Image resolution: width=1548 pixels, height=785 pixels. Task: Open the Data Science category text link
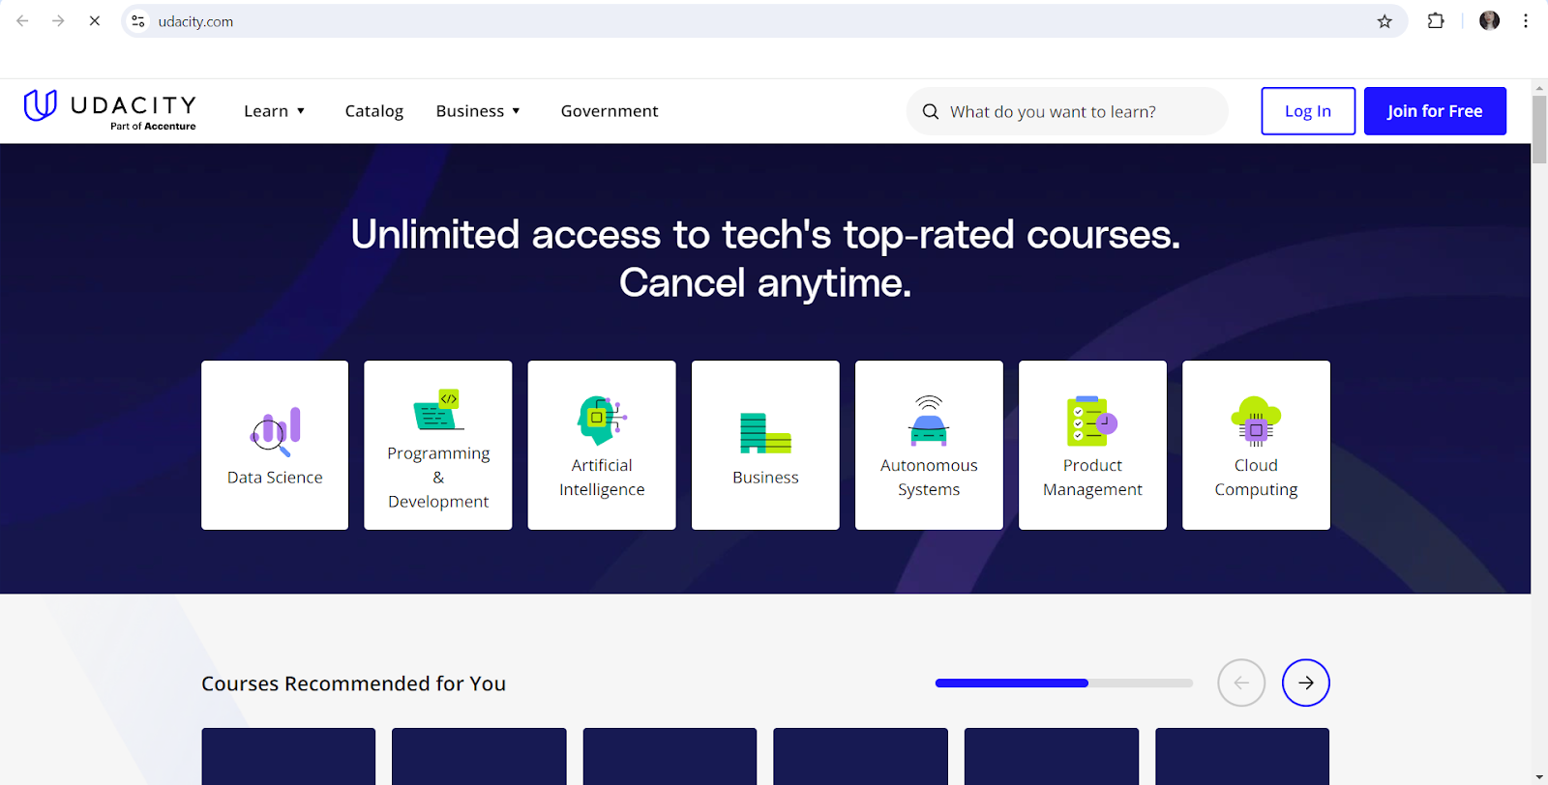pyautogui.click(x=275, y=478)
